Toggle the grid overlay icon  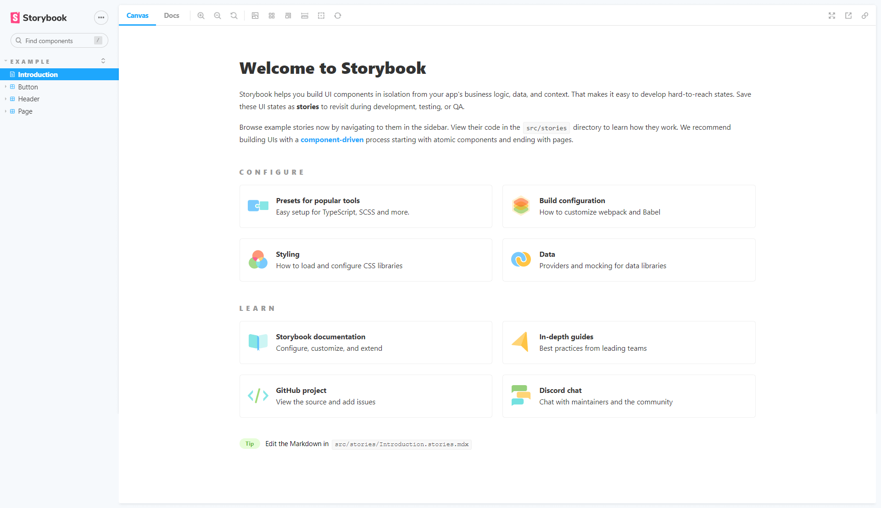(x=272, y=16)
